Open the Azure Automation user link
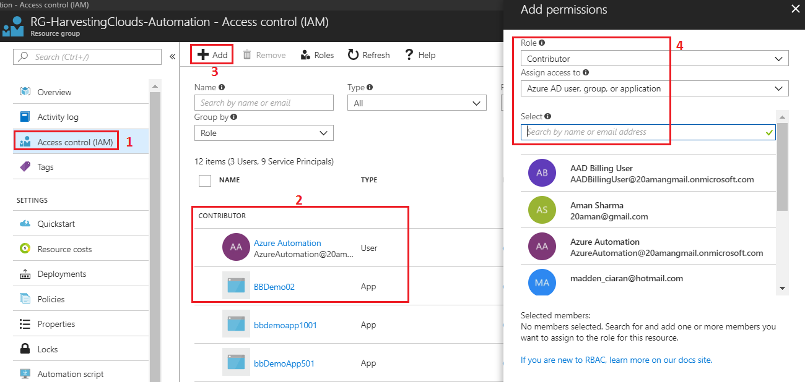Viewport: 805px width, 382px height. click(x=287, y=243)
